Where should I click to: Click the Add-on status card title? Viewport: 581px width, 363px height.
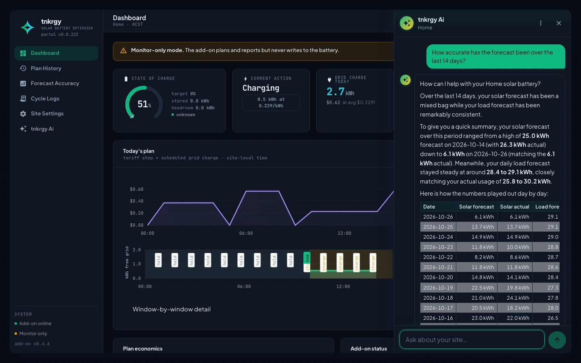[x=369, y=349]
